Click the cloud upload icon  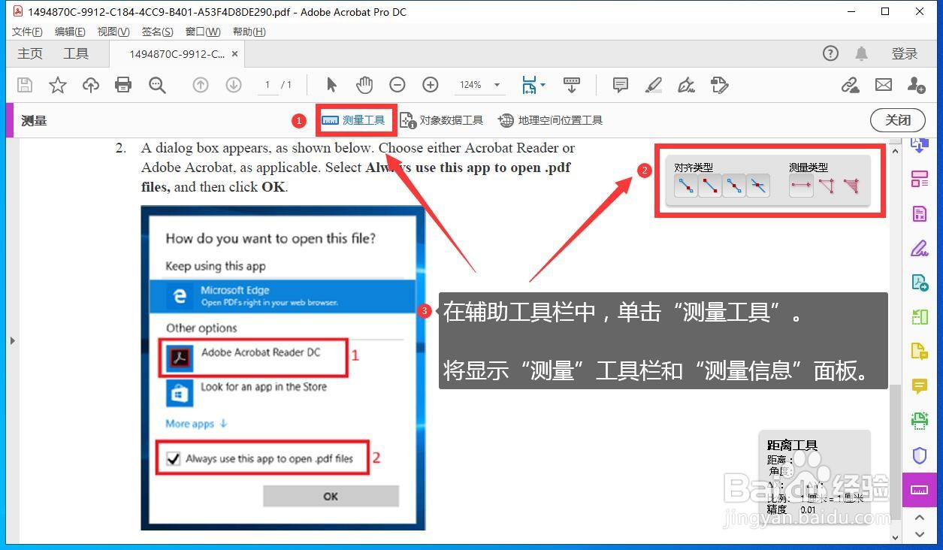(x=91, y=85)
